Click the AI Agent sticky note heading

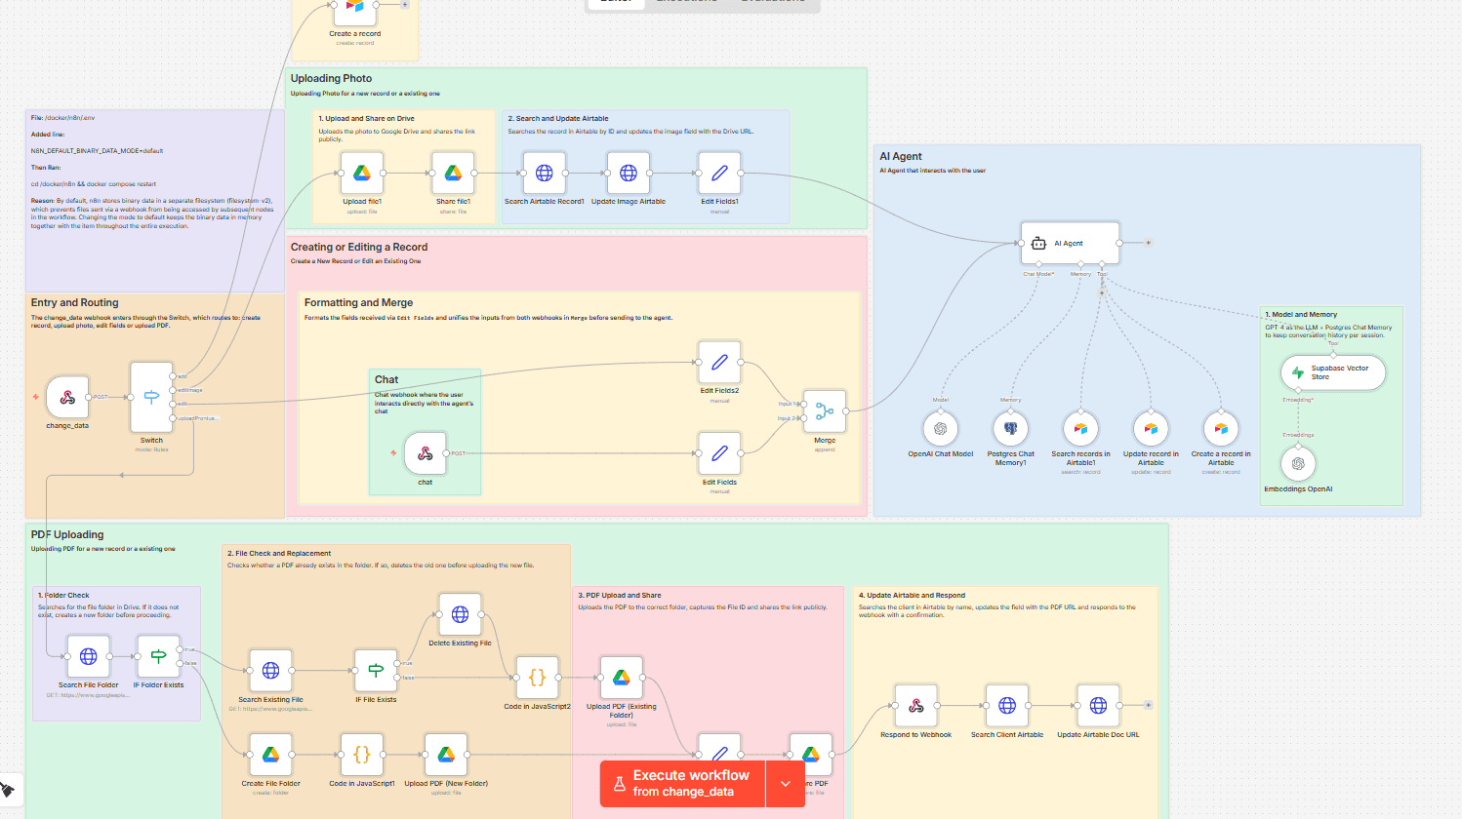point(901,156)
